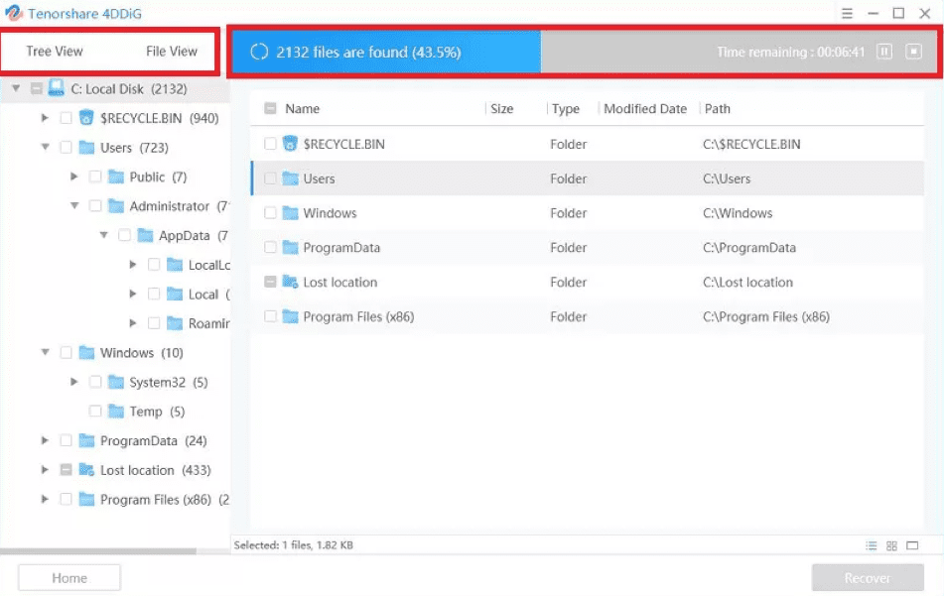
Task: Switch to thumbnail grid view icon
Action: click(x=892, y=546)
